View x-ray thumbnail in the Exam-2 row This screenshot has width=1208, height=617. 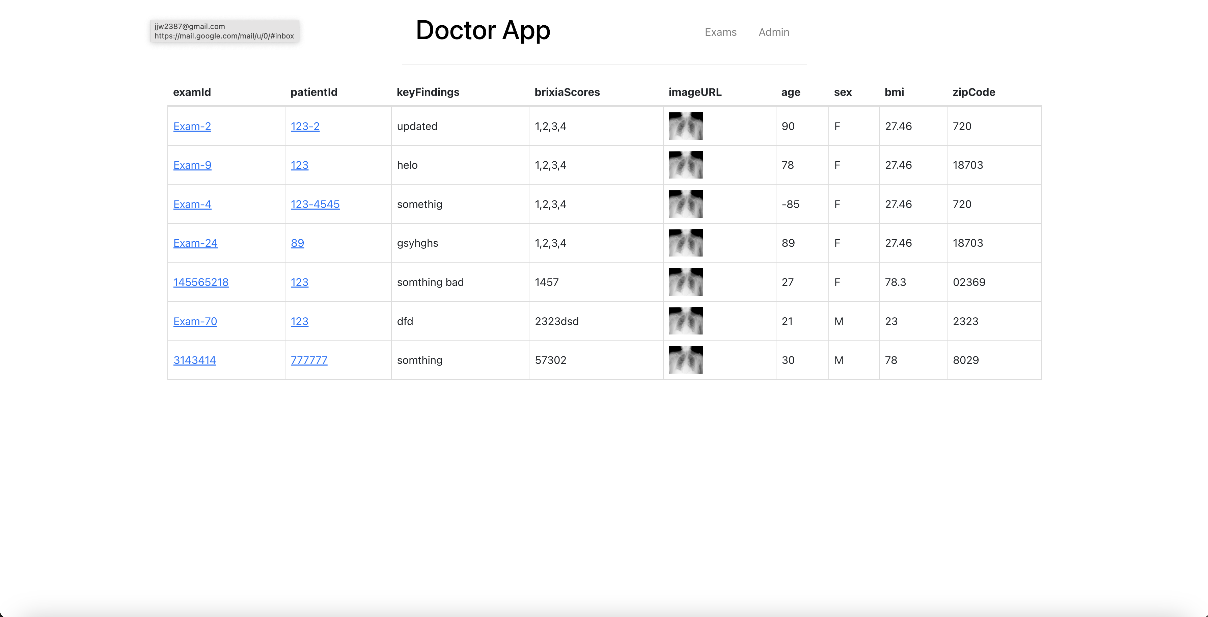(685, 126)
